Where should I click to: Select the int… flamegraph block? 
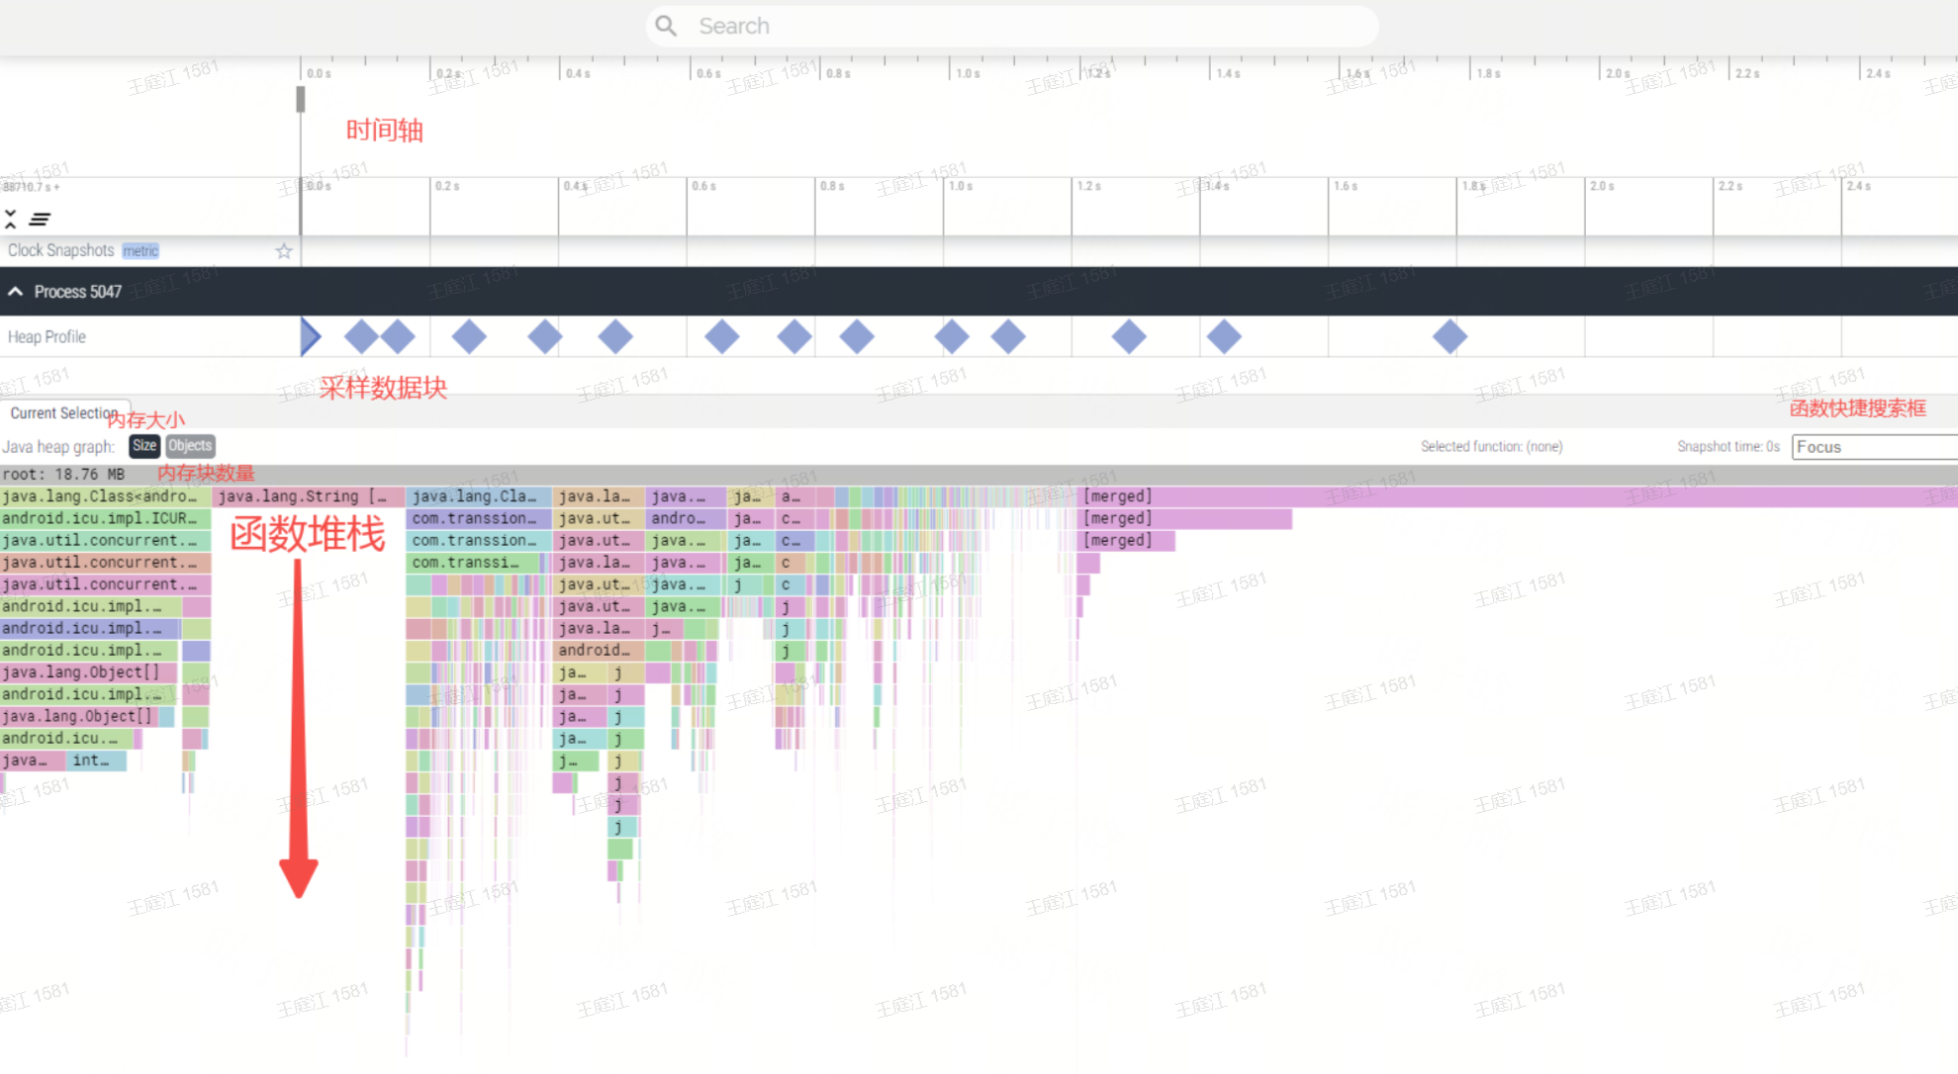97,761
